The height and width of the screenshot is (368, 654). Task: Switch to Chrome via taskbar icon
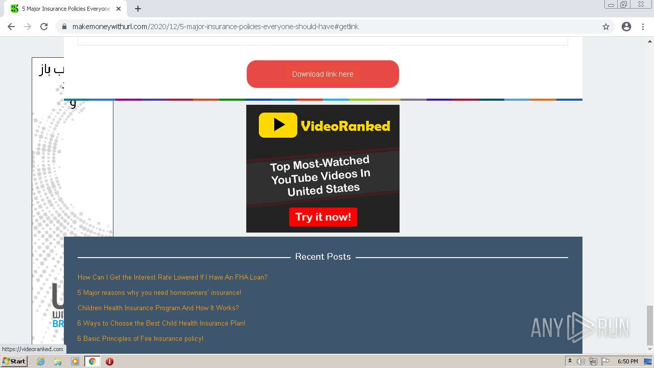point(92,361)
